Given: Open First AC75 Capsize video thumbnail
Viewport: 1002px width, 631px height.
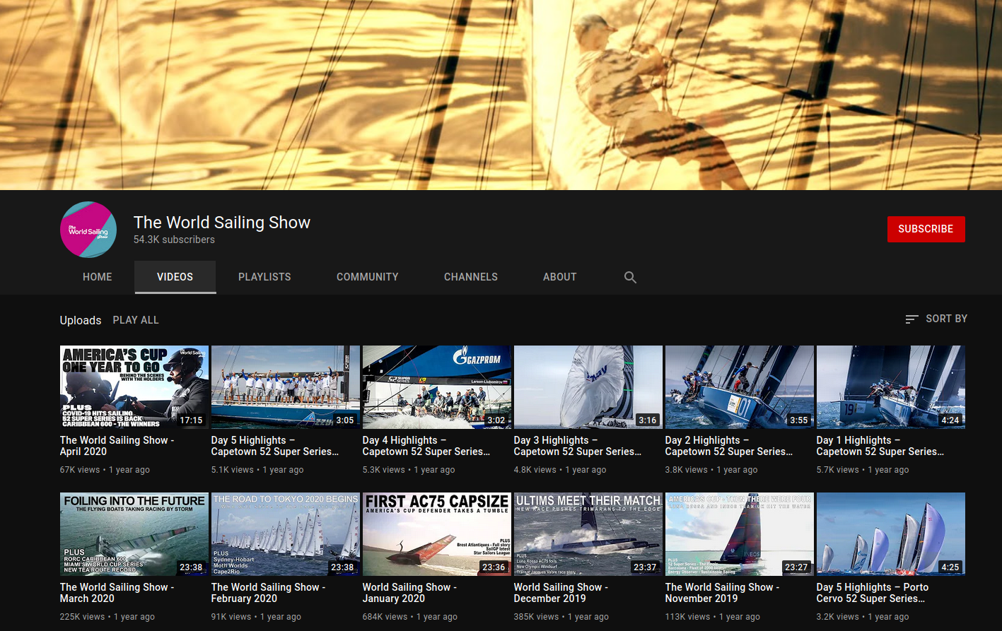Looking at the screenshot, I should pyautogui.click(x=437, y=533).
